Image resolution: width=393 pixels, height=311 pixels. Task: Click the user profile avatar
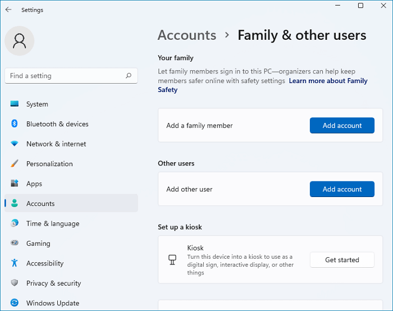tap(20, 41)
